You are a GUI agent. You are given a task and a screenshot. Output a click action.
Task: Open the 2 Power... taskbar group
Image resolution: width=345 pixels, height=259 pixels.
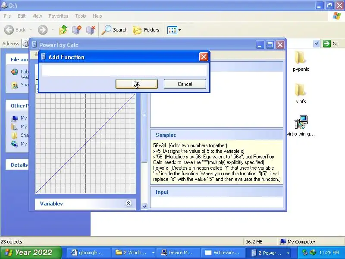tap(269, 253)
